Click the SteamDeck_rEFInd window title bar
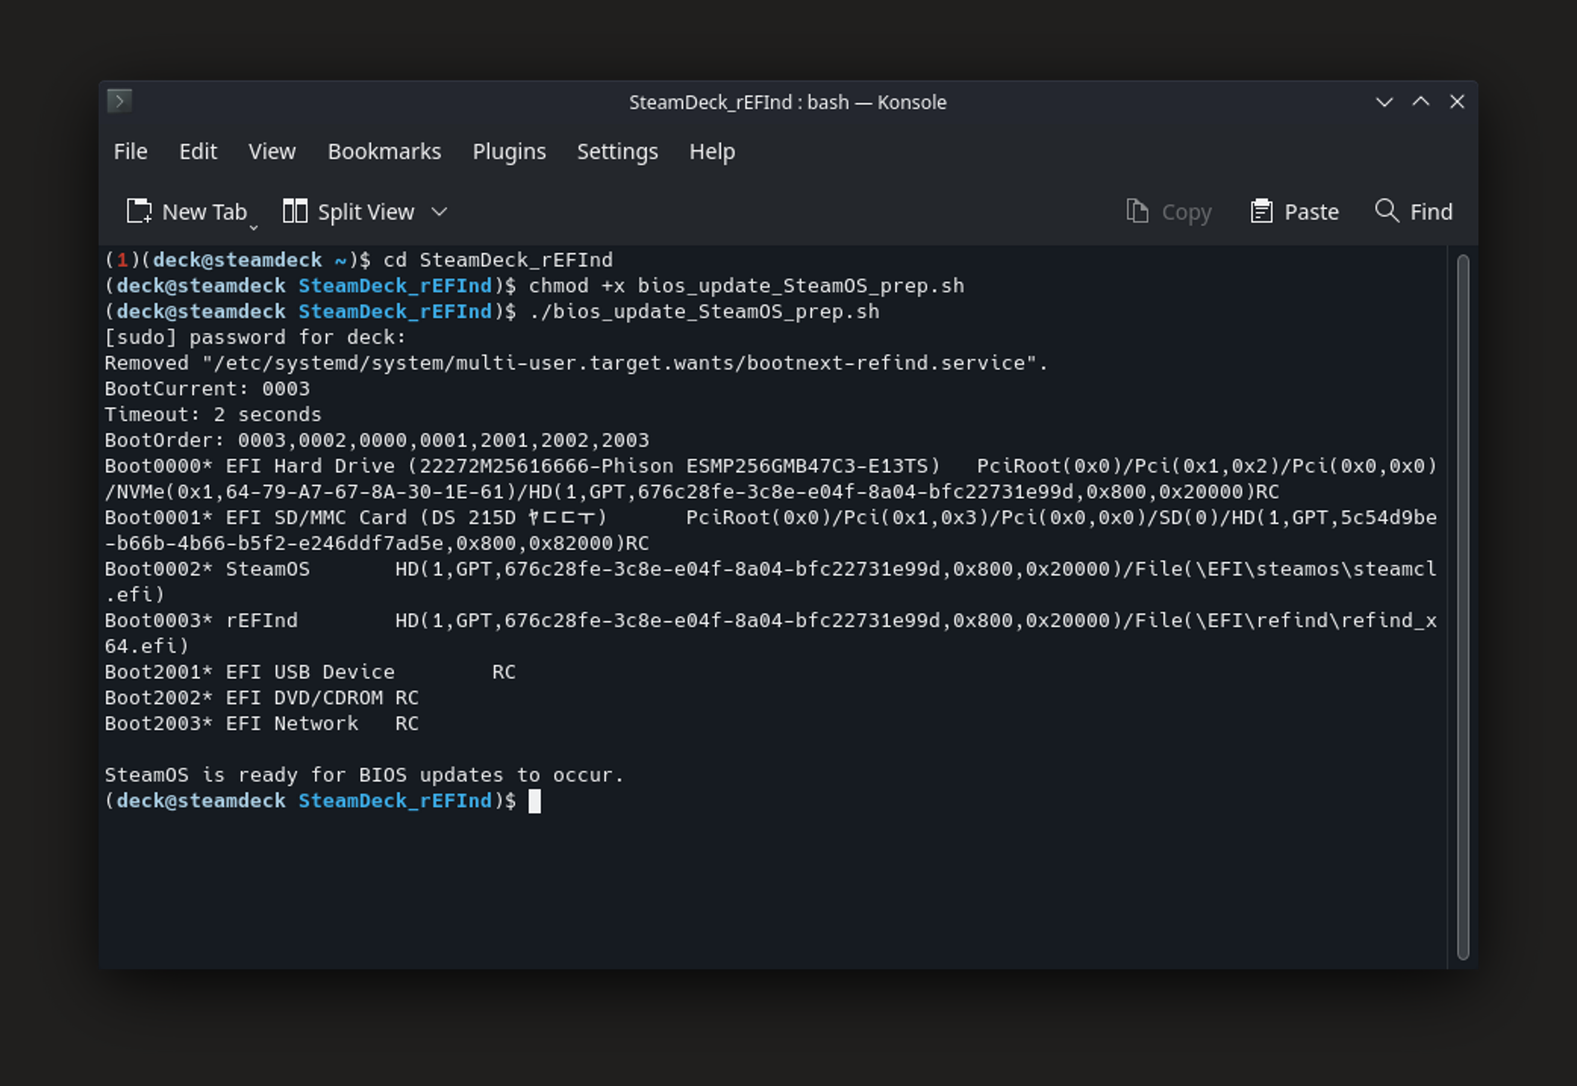This screenshot has height=1086, width=1577. [787, 102]
